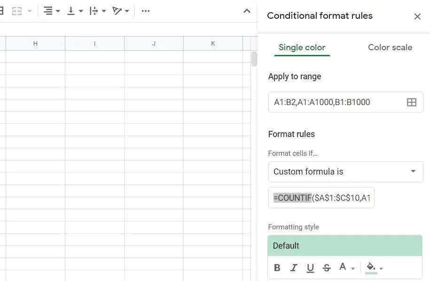Open the fill color picker
The image size is (430, 281).
pos(371,267)
